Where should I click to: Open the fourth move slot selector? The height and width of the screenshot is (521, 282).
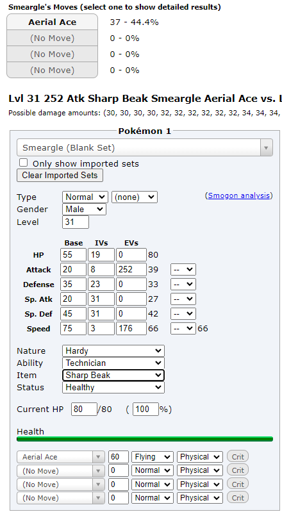click(x=60, y=498)
